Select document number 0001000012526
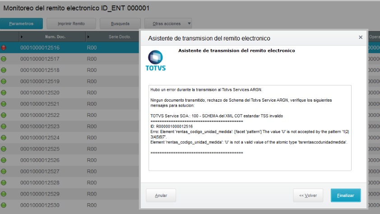This screenshot has height=214, width=380. click(40, 160)
